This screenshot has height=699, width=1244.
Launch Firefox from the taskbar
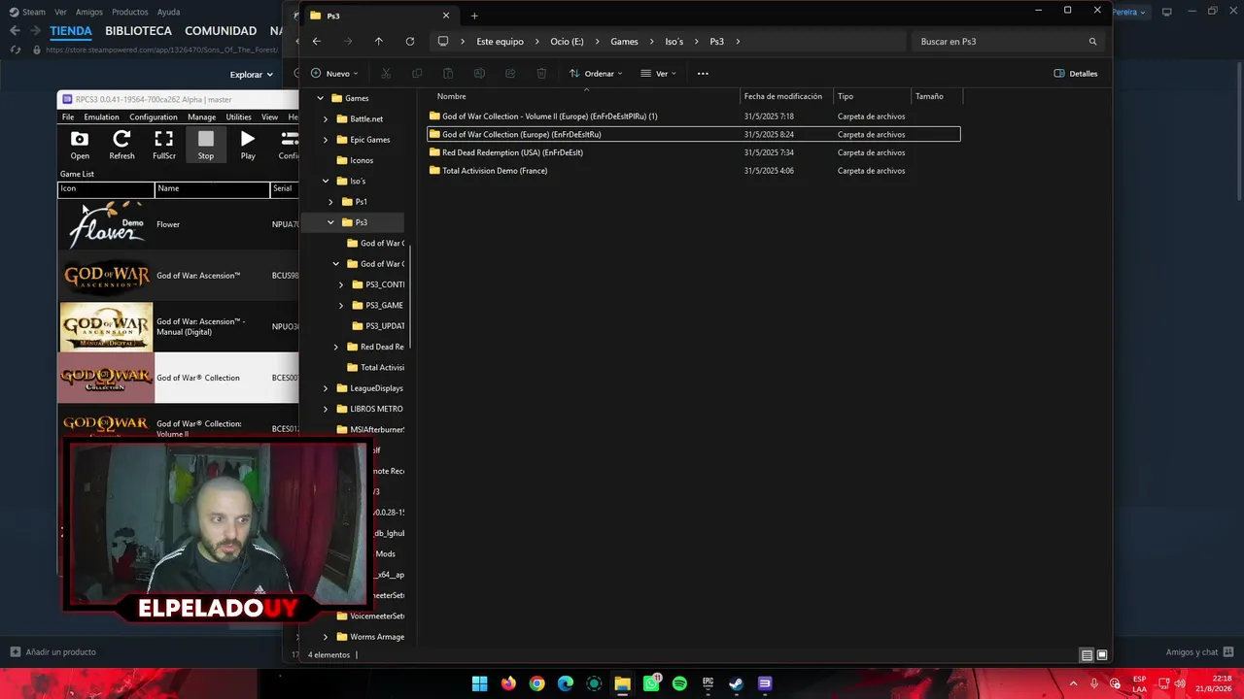508,683
